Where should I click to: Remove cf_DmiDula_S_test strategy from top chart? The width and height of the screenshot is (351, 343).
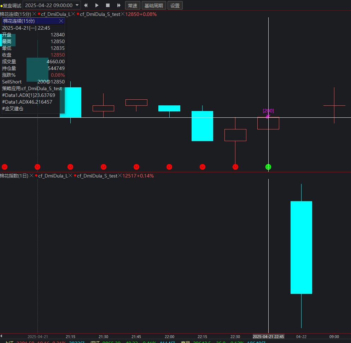pos(123,14)
